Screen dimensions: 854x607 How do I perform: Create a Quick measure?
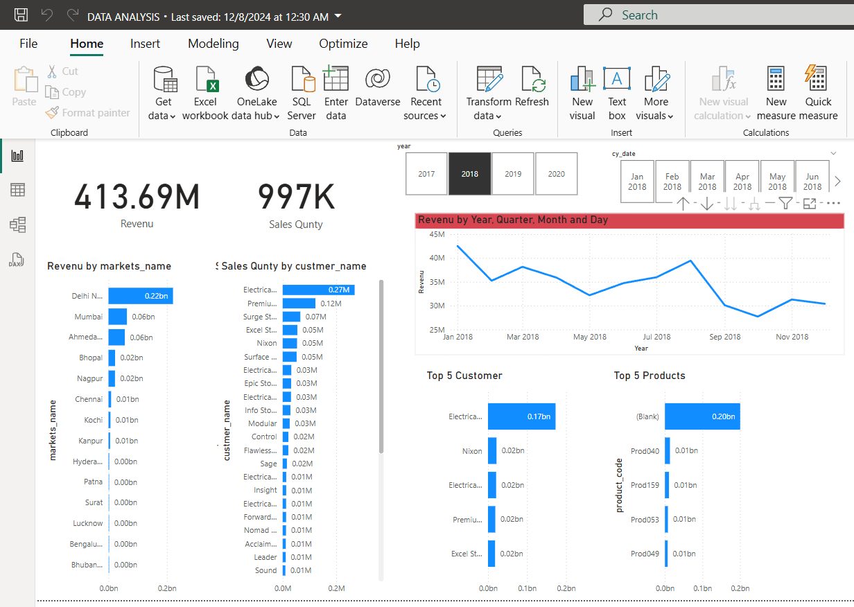click(818, 94)
